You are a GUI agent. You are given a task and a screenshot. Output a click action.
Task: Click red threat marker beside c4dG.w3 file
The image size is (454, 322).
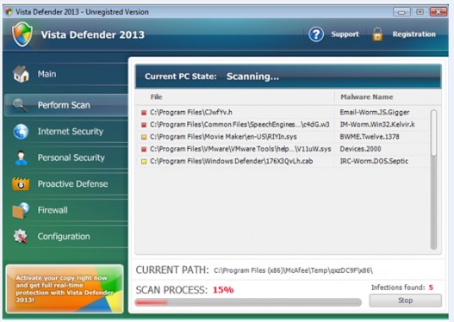click(x=144, y=125)
